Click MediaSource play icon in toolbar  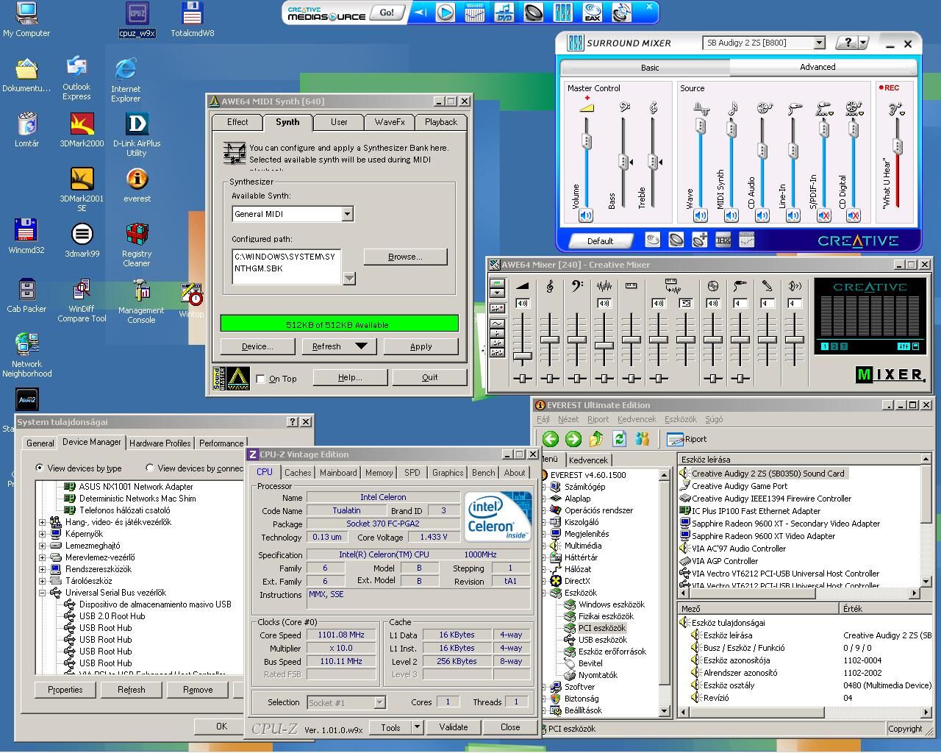click(x=446, y=12)
